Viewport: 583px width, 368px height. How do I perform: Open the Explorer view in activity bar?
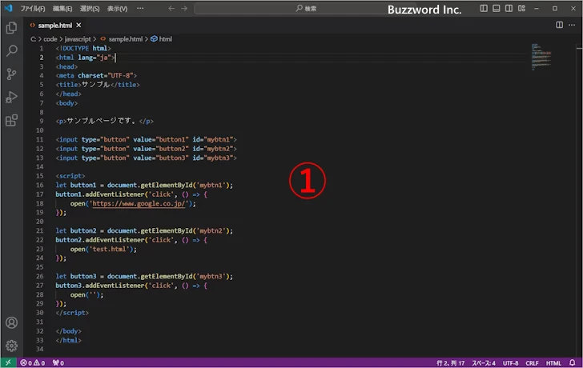click(x=11, y=27)
